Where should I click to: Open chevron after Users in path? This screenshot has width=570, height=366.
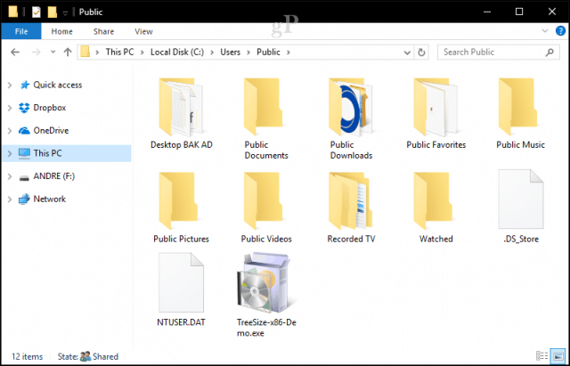(248, 53)
